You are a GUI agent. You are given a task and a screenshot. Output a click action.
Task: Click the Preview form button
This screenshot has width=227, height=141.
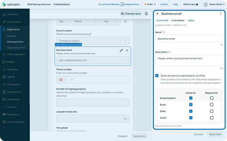coord(131,14)
